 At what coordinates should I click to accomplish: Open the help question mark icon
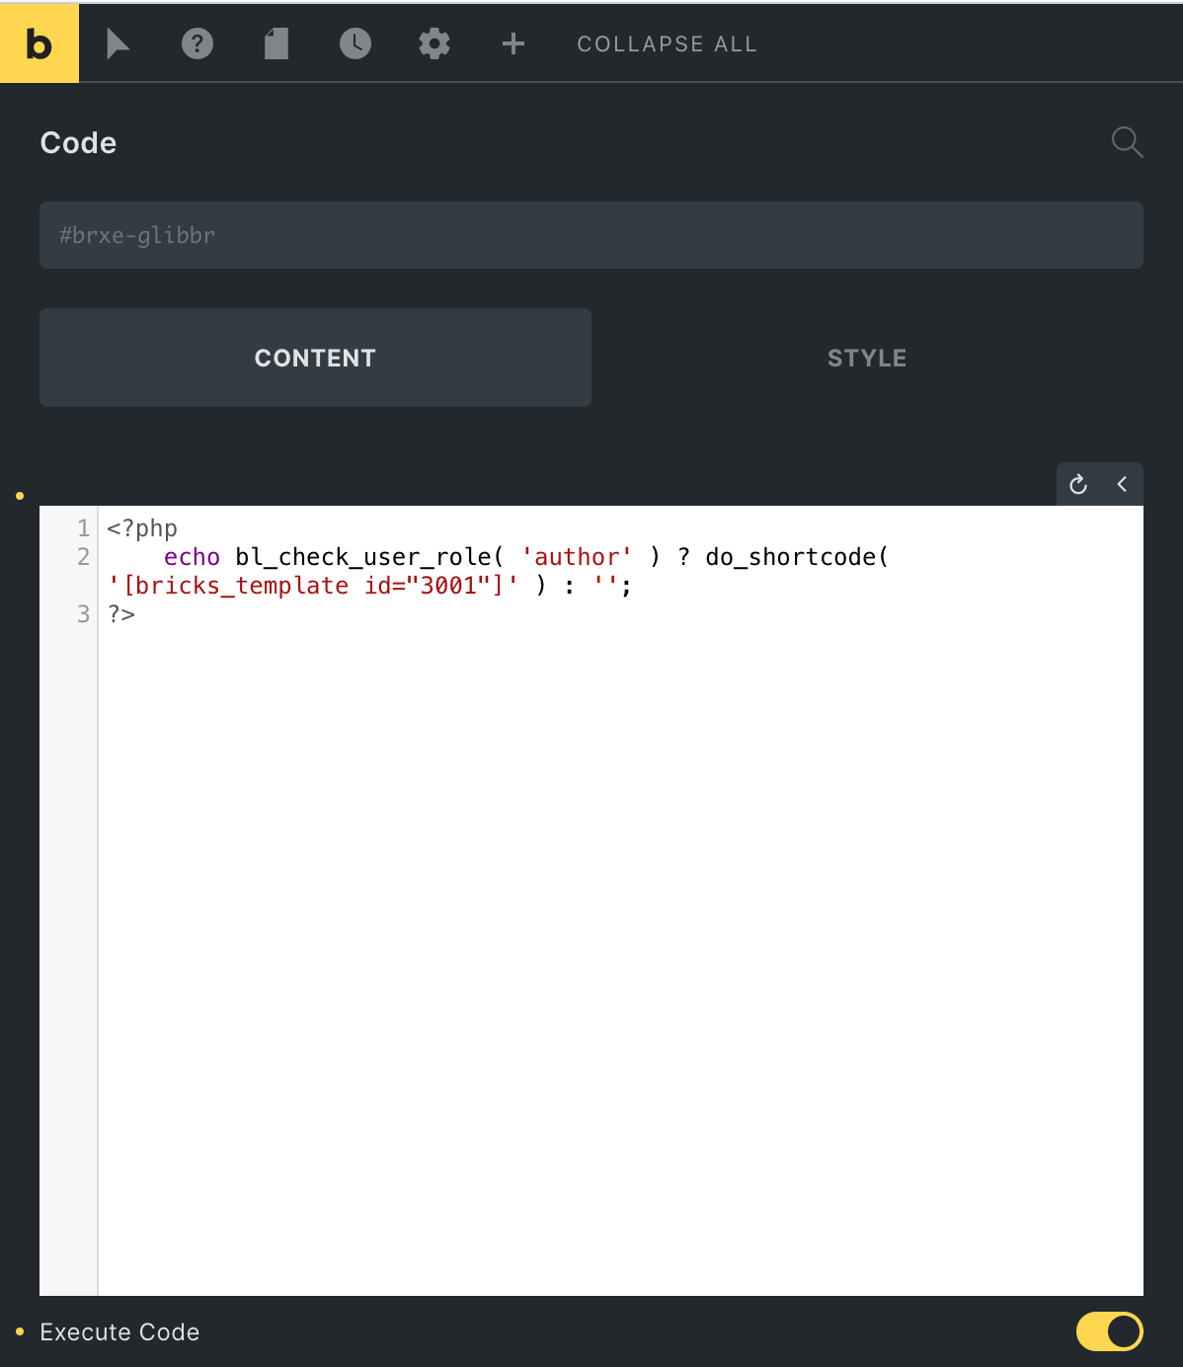tap(197, 43)
